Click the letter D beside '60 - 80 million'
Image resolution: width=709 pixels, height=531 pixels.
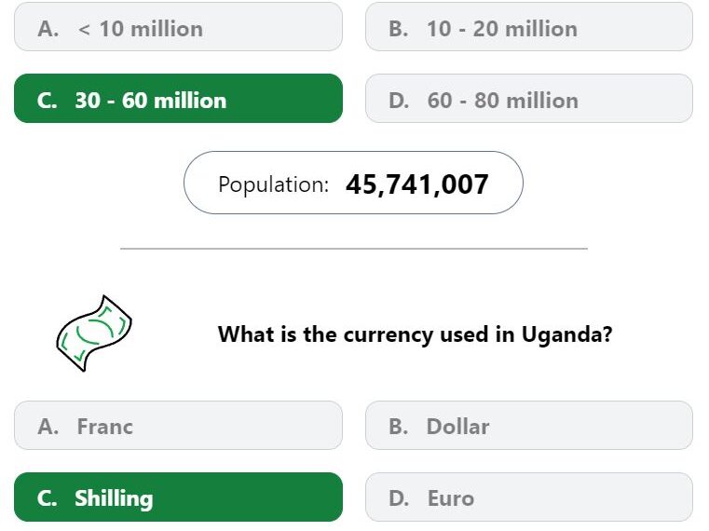click(x=398, y=101)
